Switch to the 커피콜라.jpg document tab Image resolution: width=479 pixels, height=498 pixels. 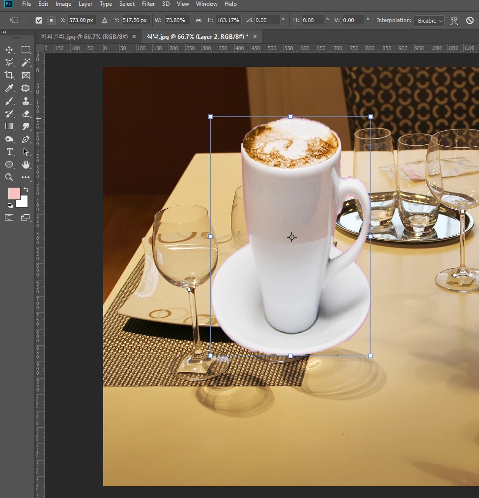84,36
